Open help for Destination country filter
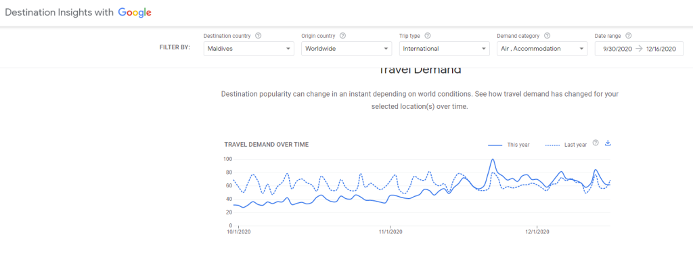 click(258, 36)
